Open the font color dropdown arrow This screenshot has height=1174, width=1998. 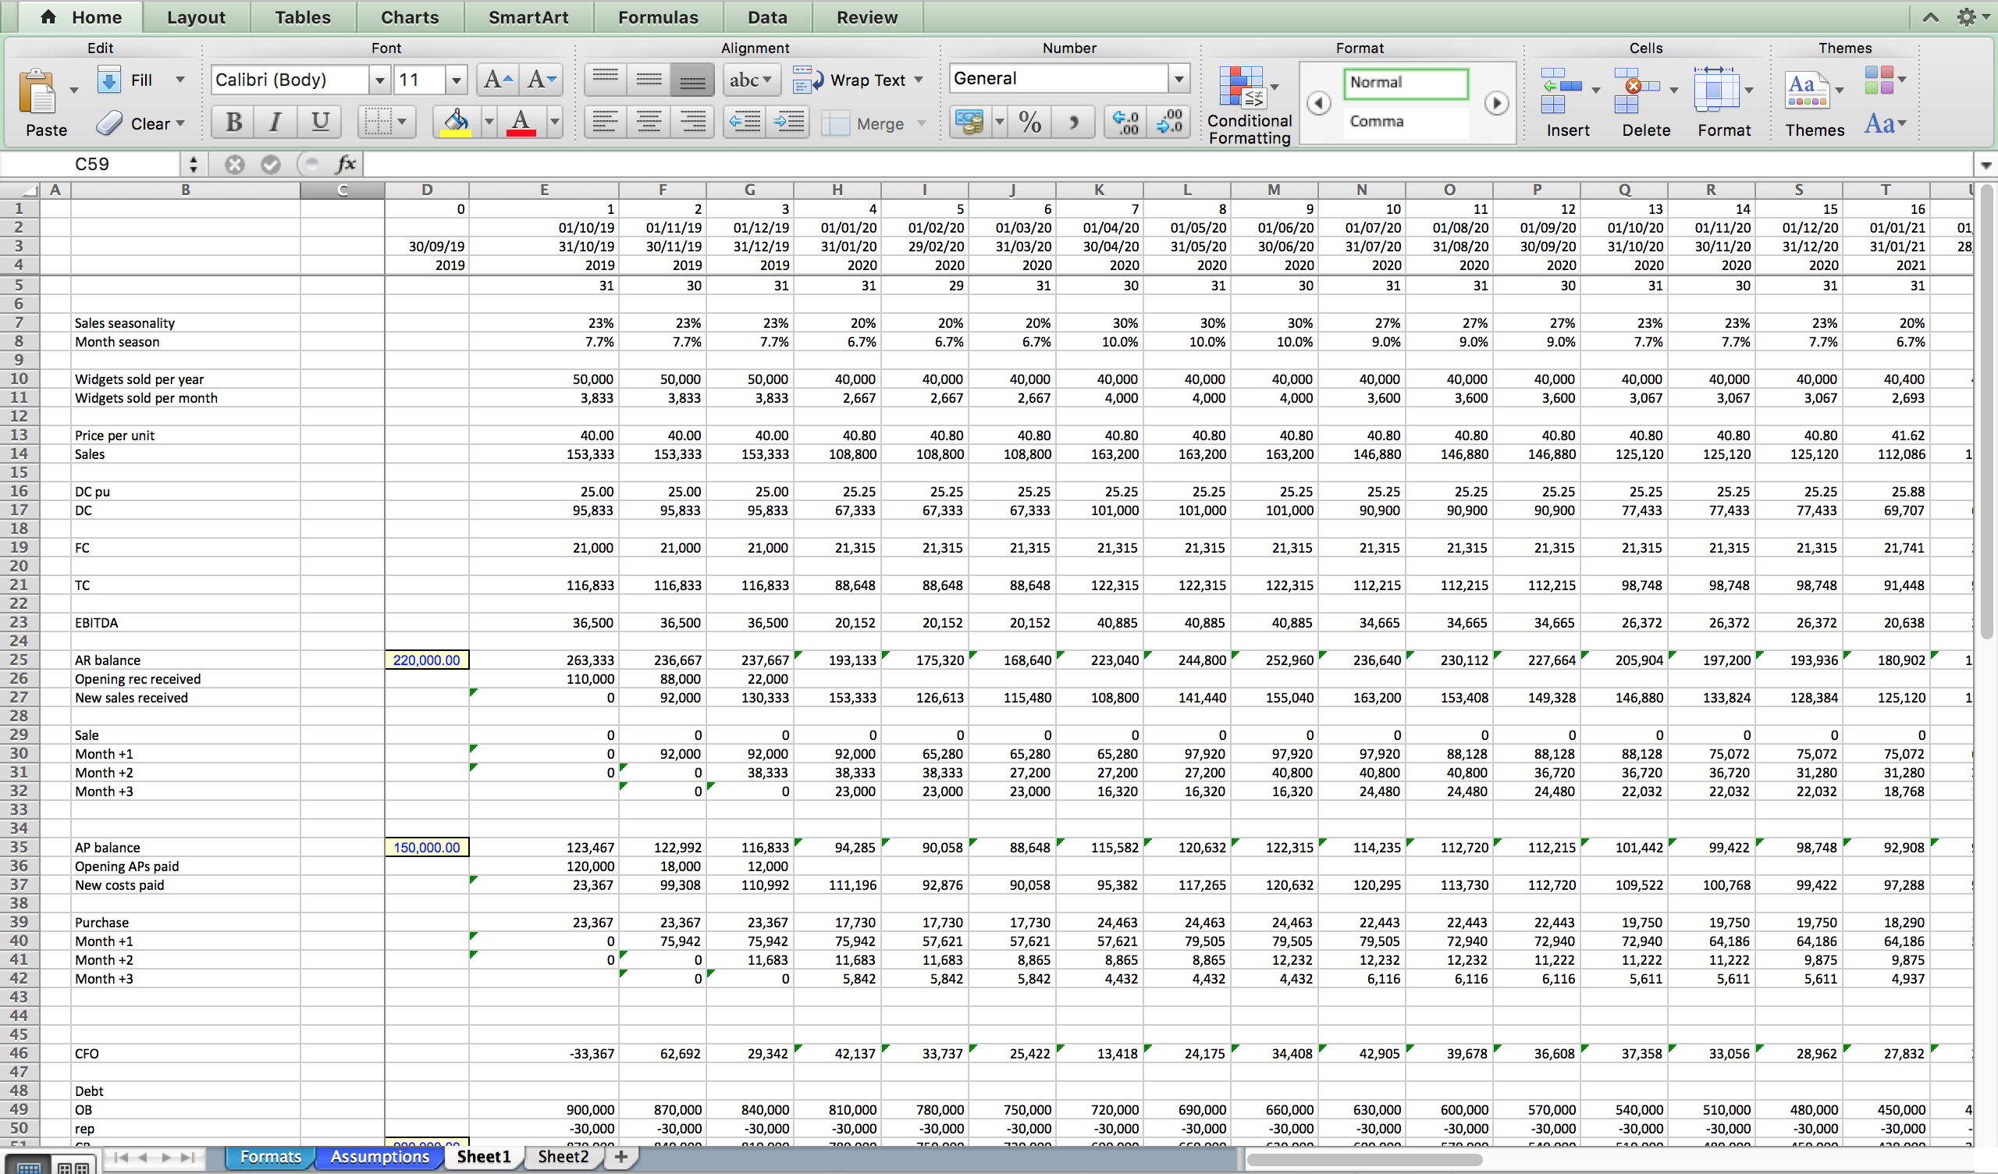[x=555, y=122]
